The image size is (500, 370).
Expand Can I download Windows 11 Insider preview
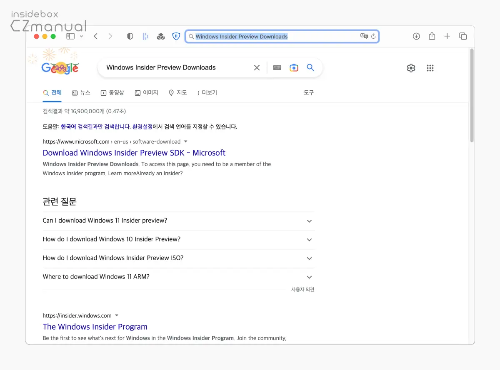pyautogui.click(x=178, y=221)
